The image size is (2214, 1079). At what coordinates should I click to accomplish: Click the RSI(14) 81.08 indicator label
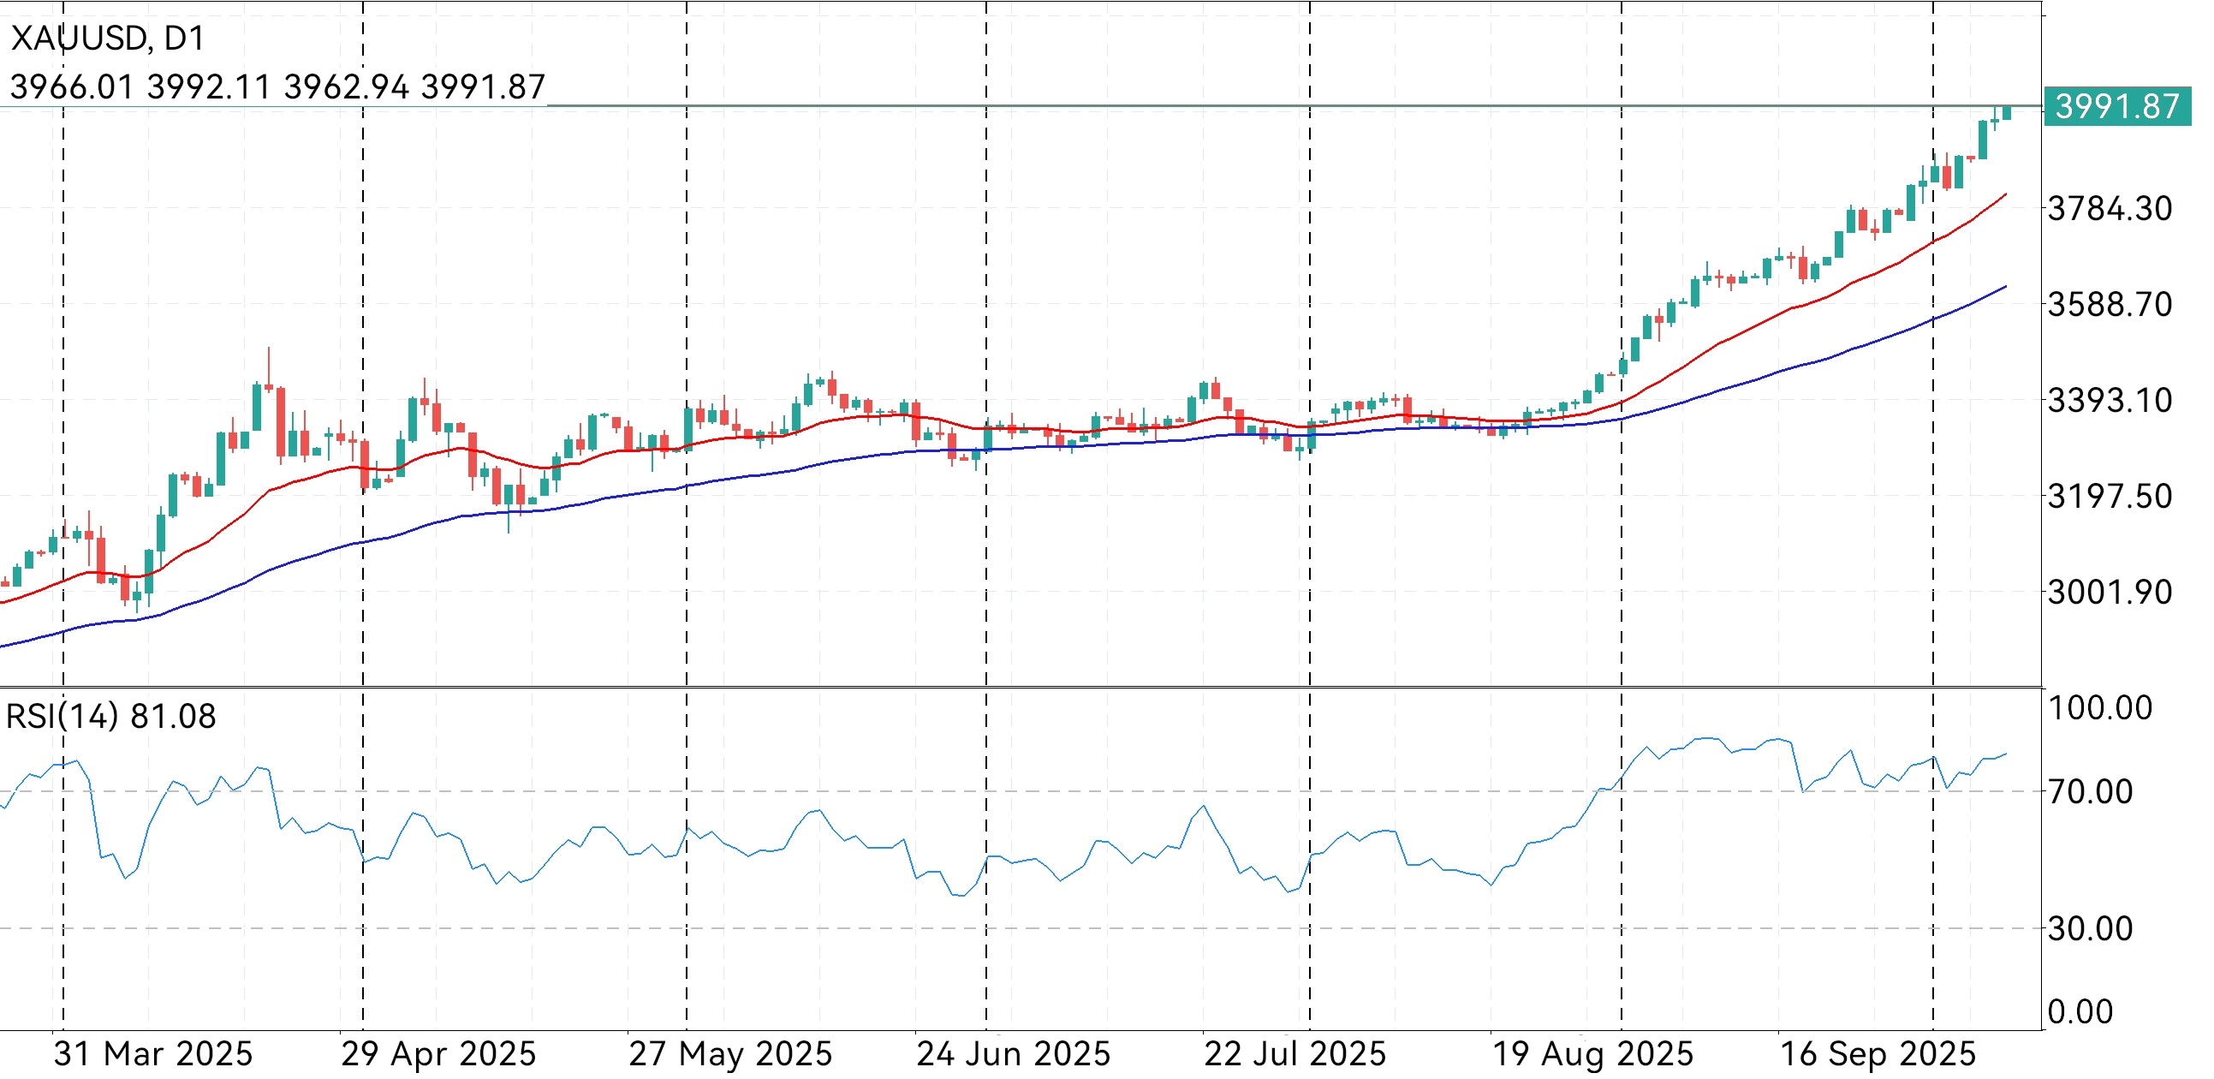tap(111, 717)
